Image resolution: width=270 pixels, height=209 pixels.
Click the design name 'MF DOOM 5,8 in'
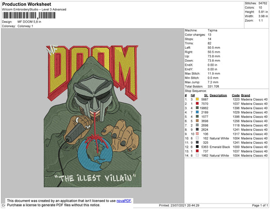pos(29,22)
